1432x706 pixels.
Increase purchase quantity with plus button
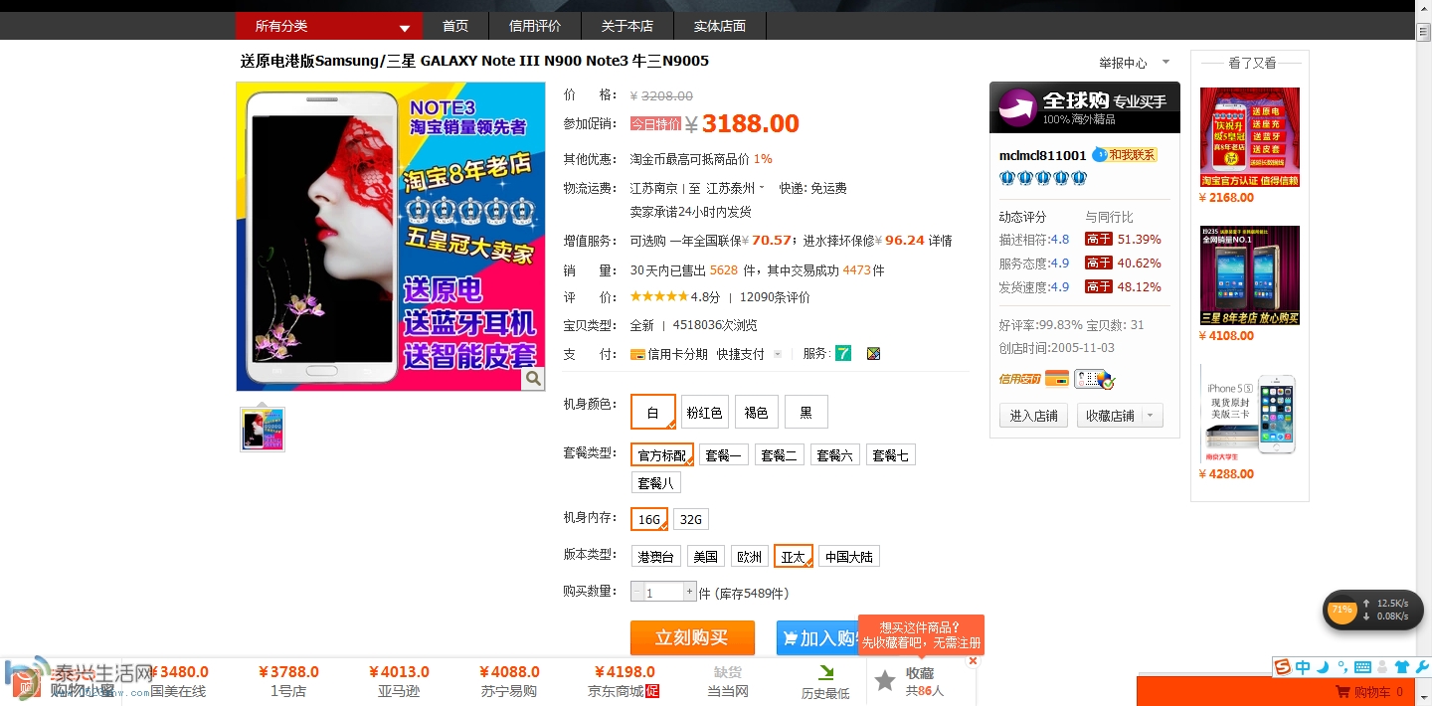688,592
